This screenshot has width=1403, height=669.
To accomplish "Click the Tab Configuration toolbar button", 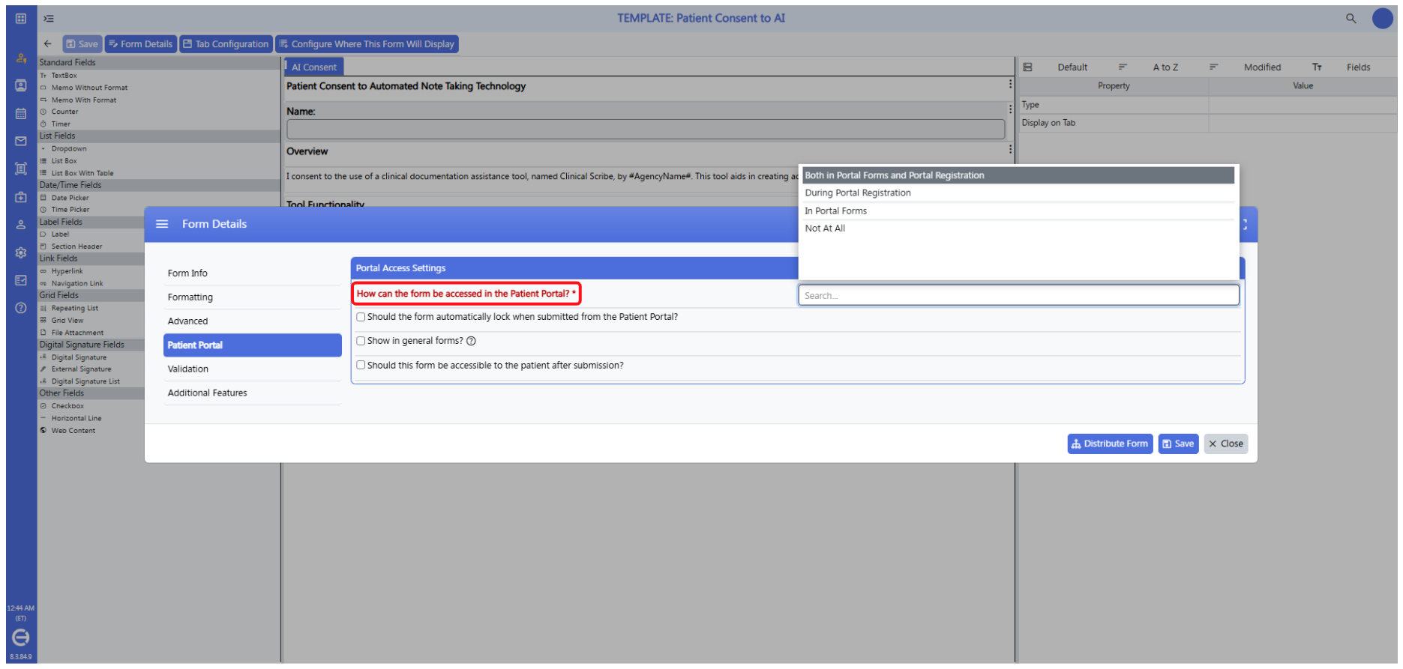I will (x=226, y=44).
